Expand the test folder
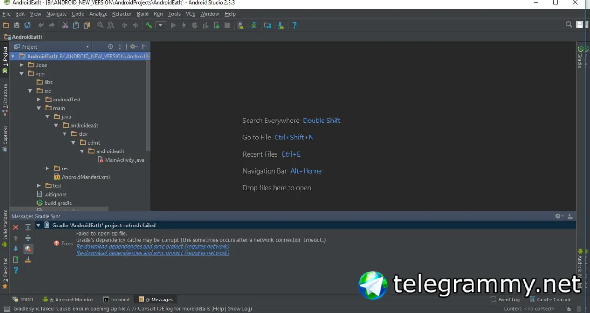 click(39, 185)
